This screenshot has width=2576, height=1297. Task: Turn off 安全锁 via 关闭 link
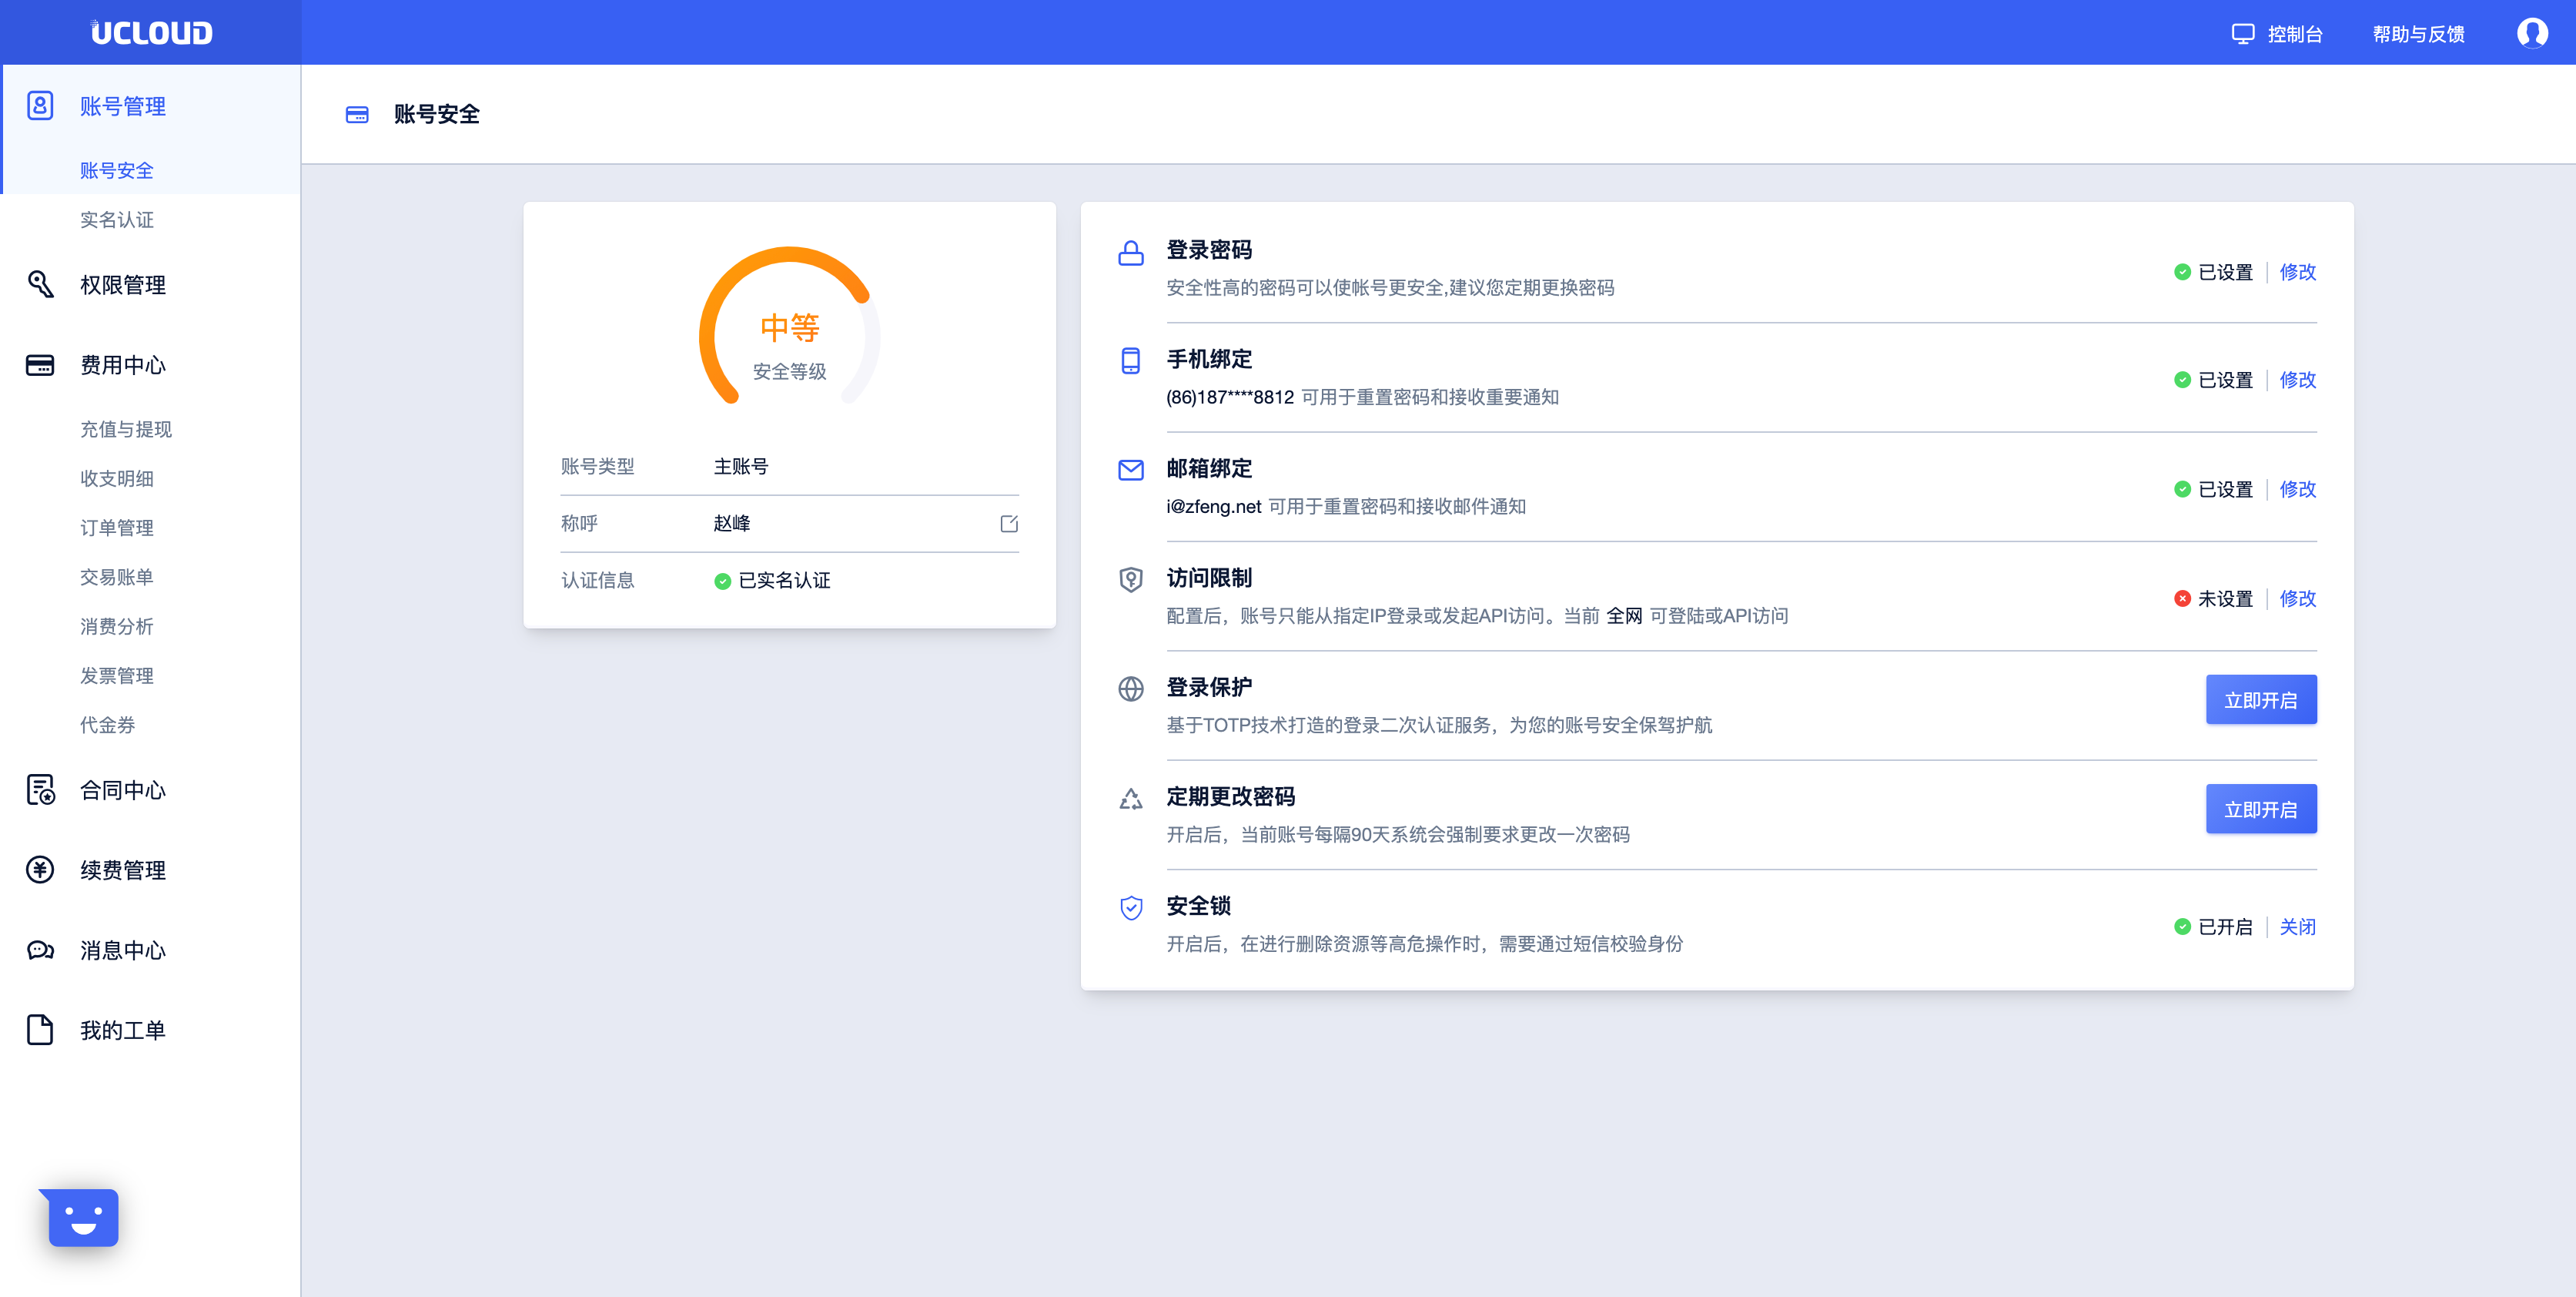(2297, 927)
